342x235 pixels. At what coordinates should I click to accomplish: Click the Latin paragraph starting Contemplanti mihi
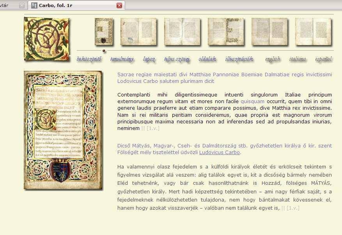(x=225, y=111)
